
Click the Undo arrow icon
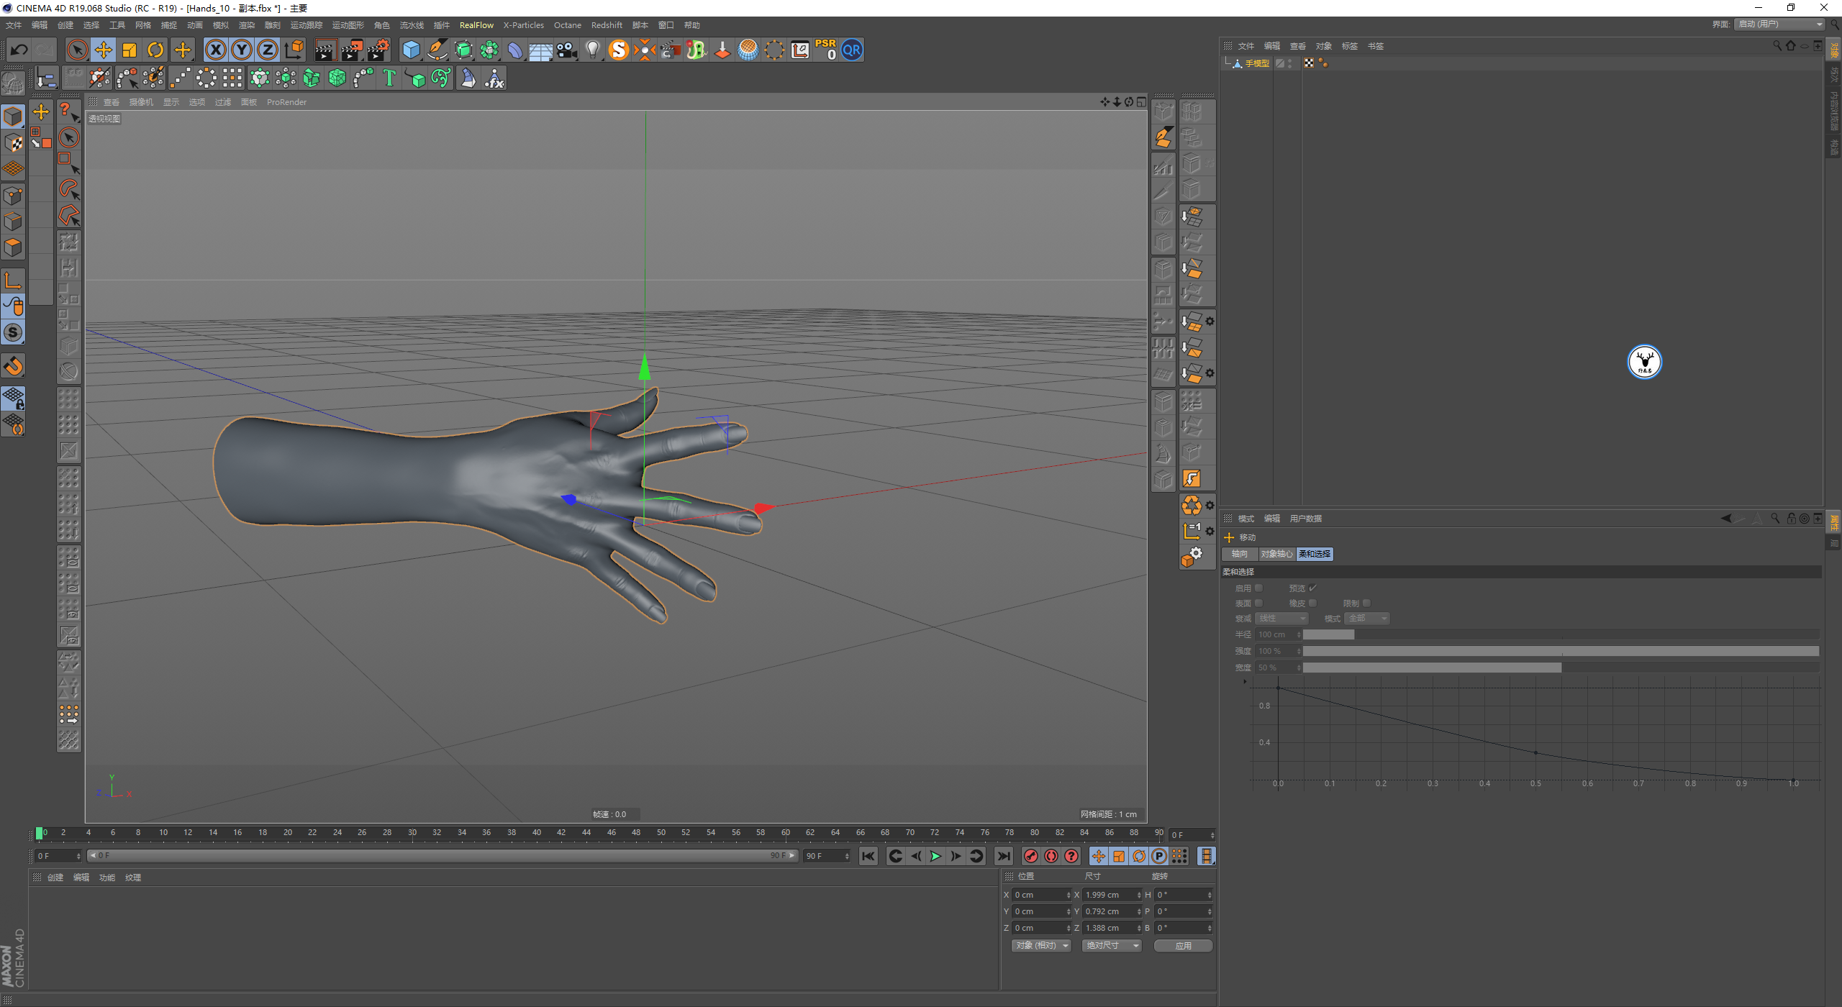19,50
